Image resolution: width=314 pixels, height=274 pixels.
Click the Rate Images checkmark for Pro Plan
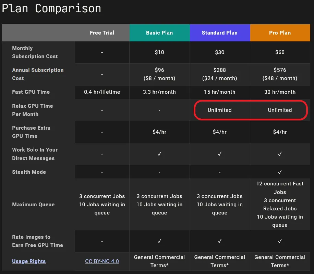pyautogui.click(x=280, y=241)
